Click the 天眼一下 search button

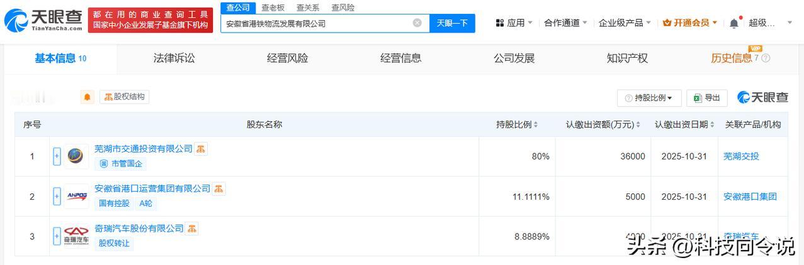click(x=452, y=23)
